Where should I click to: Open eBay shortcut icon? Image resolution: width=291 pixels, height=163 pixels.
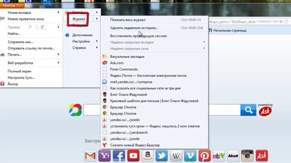click(x=219, y=156)
